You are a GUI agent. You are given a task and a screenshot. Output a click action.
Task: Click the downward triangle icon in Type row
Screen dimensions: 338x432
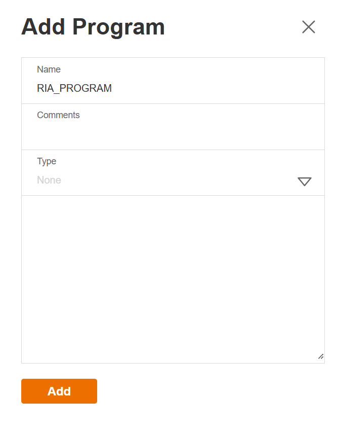coord(305,182)
